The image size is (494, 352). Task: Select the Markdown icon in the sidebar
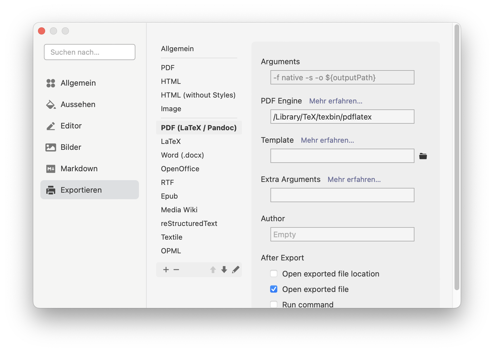[x=51, y=169]
